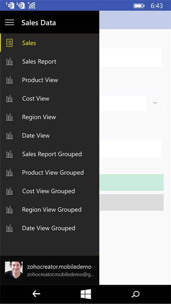Screen dimensions: 171x304
Task: Click the third white input field
Action: click(130, 149)
